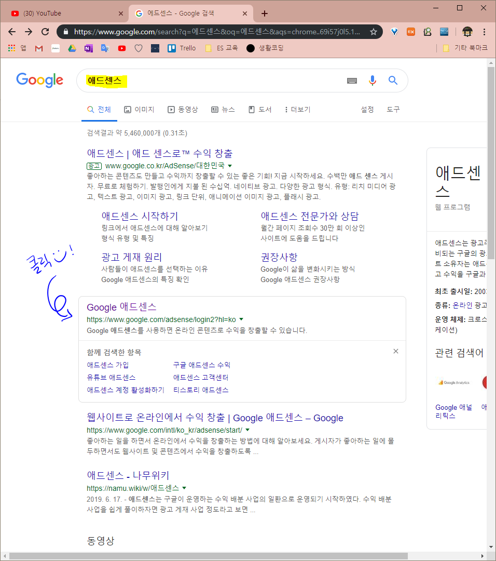Open the 애드센스 전문가와 상담 sitelink

(309, 216)
